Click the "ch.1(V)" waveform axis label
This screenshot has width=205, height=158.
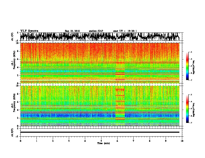(12, 37)
